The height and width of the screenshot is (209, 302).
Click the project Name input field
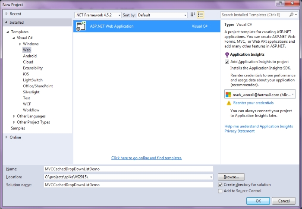pyautogui.click(x=129, y=169)
